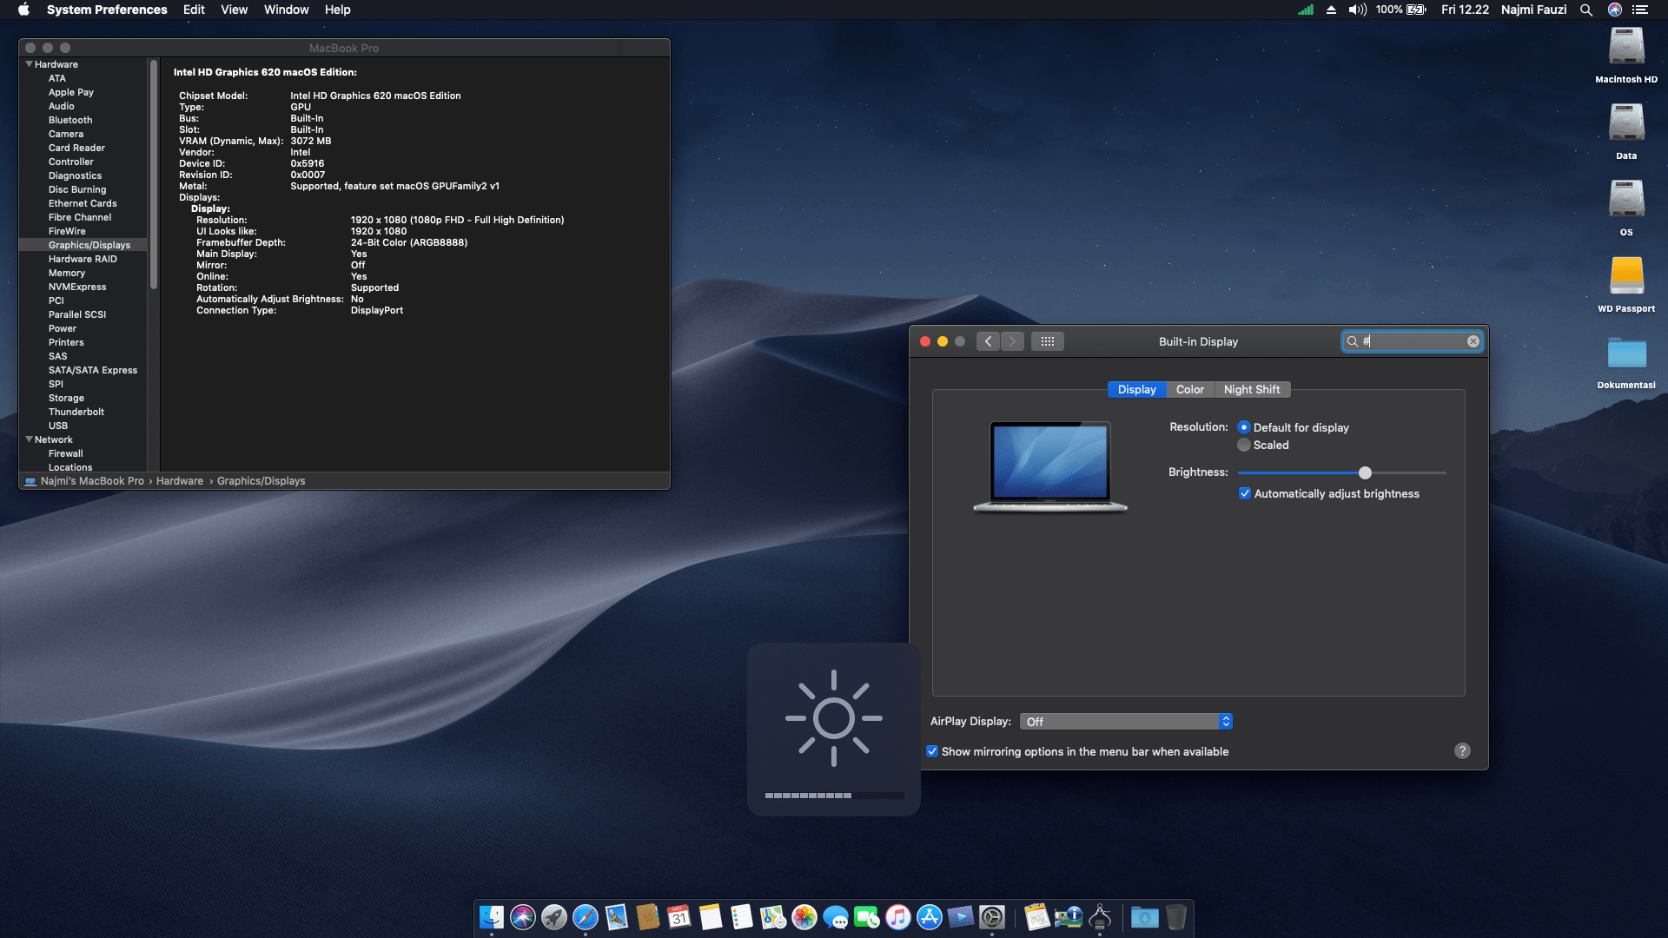Collapse the Network tree section
The height and width of the screenshot is (938, 1668).
point(29,439)
